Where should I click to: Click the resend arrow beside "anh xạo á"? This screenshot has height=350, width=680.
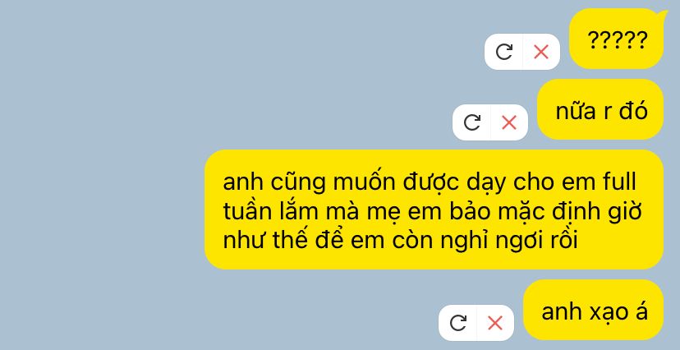point(458,323)
